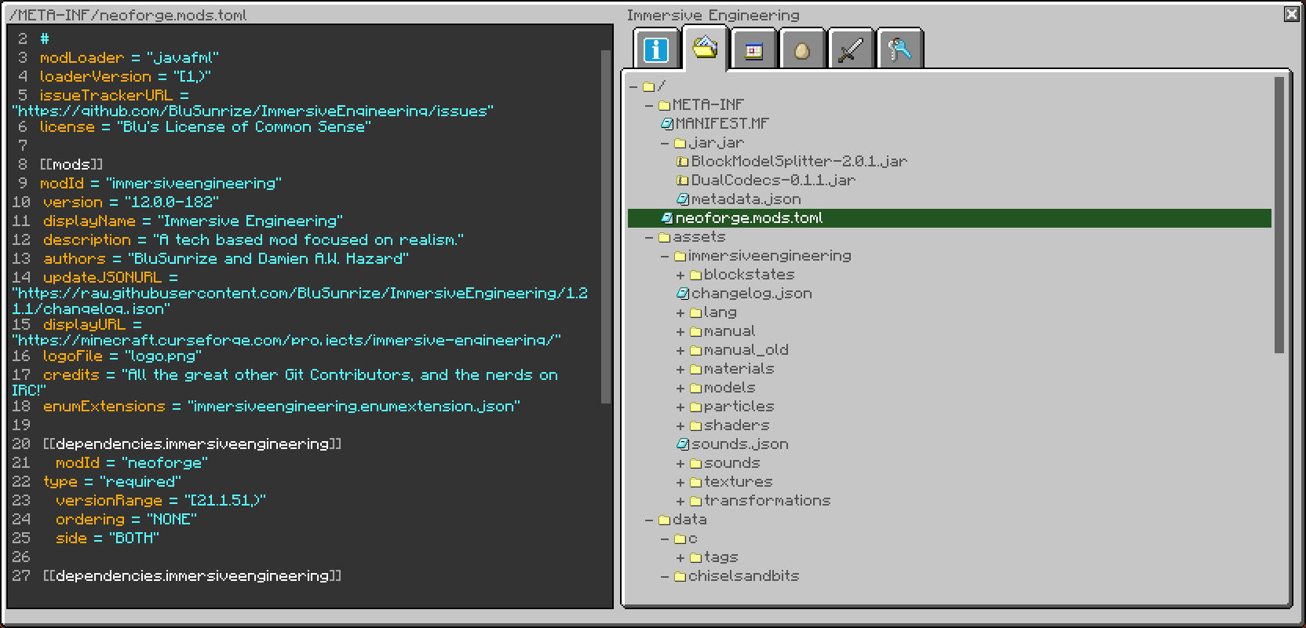This screenshot has width=1306, height=628.
Task: Expand the textures folder
Action: [x=680, y=482]
